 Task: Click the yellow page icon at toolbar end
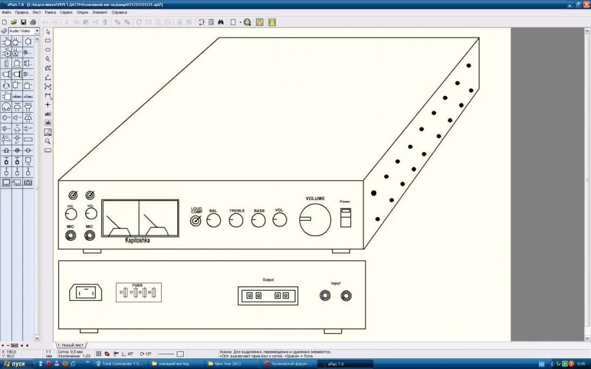pos(272,22)
